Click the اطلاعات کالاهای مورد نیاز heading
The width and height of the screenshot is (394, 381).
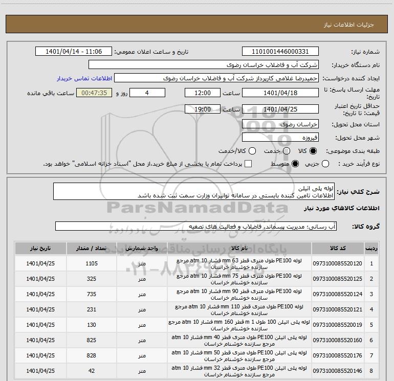point(342,208)
